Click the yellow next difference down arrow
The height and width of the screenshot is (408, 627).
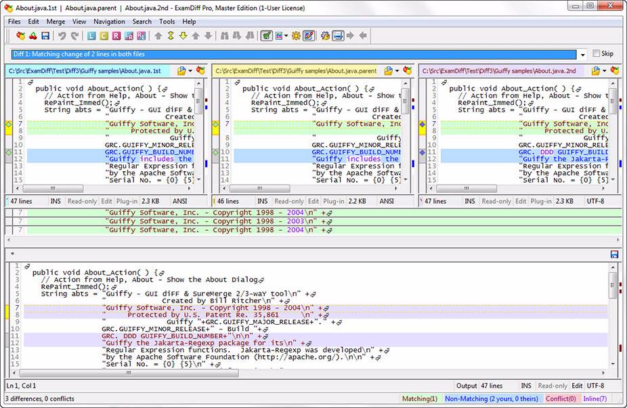[x=183, y=36]
